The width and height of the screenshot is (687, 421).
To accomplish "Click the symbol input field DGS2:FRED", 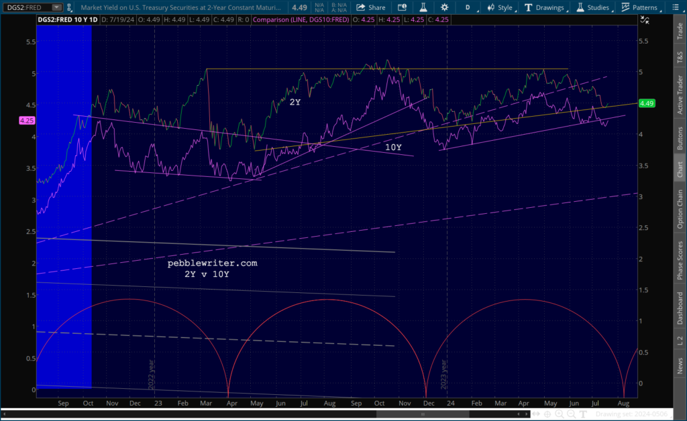I will pyautogui.click(x=25, y=7).
